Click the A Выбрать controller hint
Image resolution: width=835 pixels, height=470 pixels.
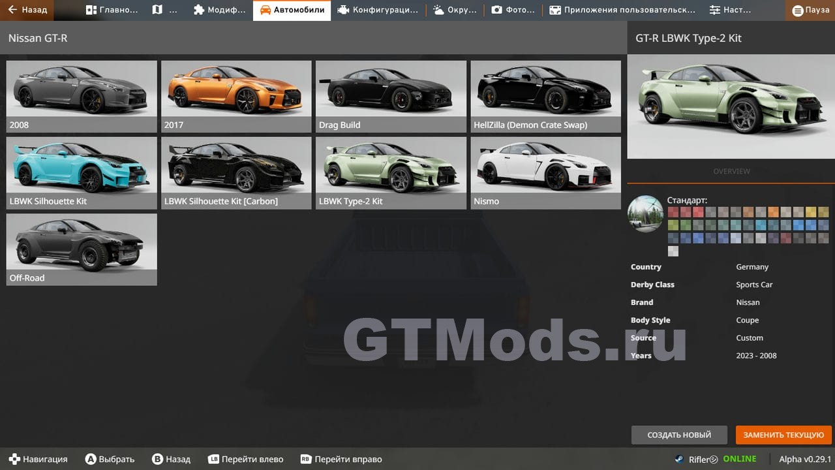pos(110,459)
